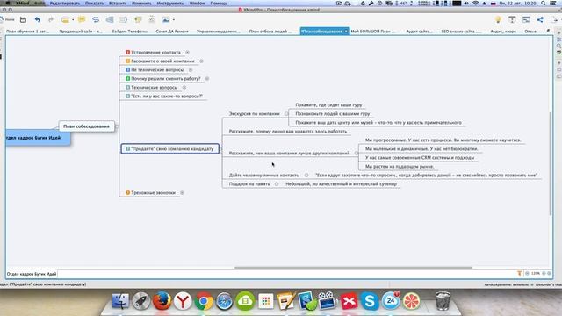Select Небольшой, но качественный и интересный сувенир
The image size is (562, 316).
341,183
